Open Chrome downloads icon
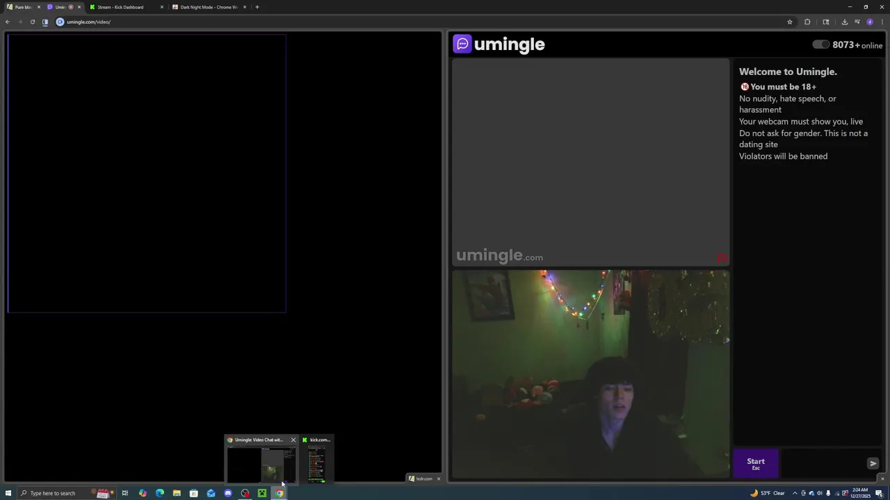890x500 pixels. pyautogui.click(x=845, y=22)
